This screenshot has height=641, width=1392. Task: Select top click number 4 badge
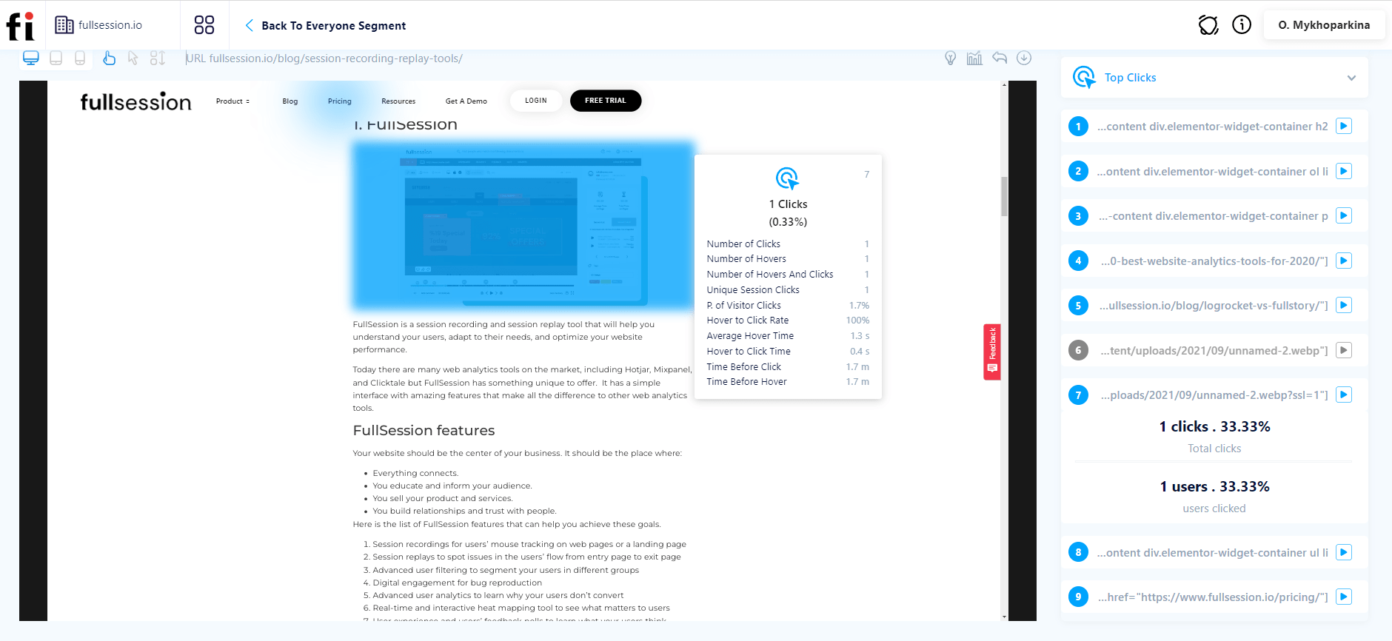1078,261
